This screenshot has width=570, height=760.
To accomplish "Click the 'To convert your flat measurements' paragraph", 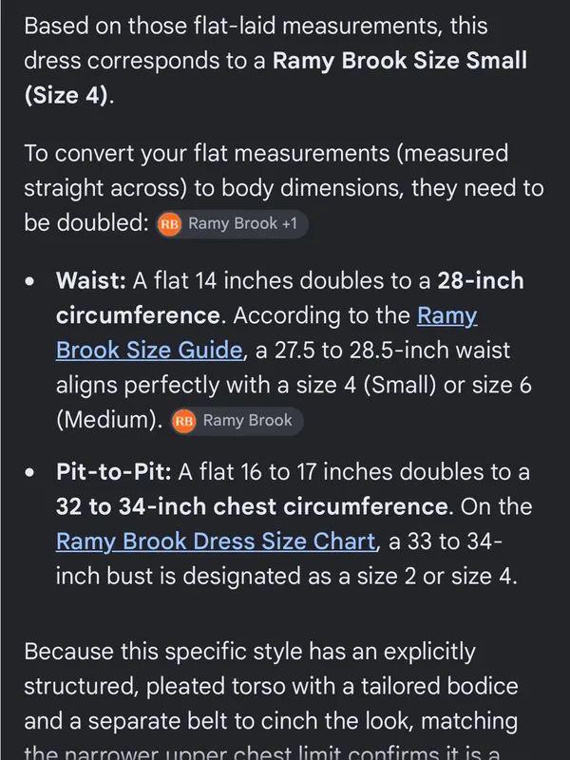I will [284, 188].
